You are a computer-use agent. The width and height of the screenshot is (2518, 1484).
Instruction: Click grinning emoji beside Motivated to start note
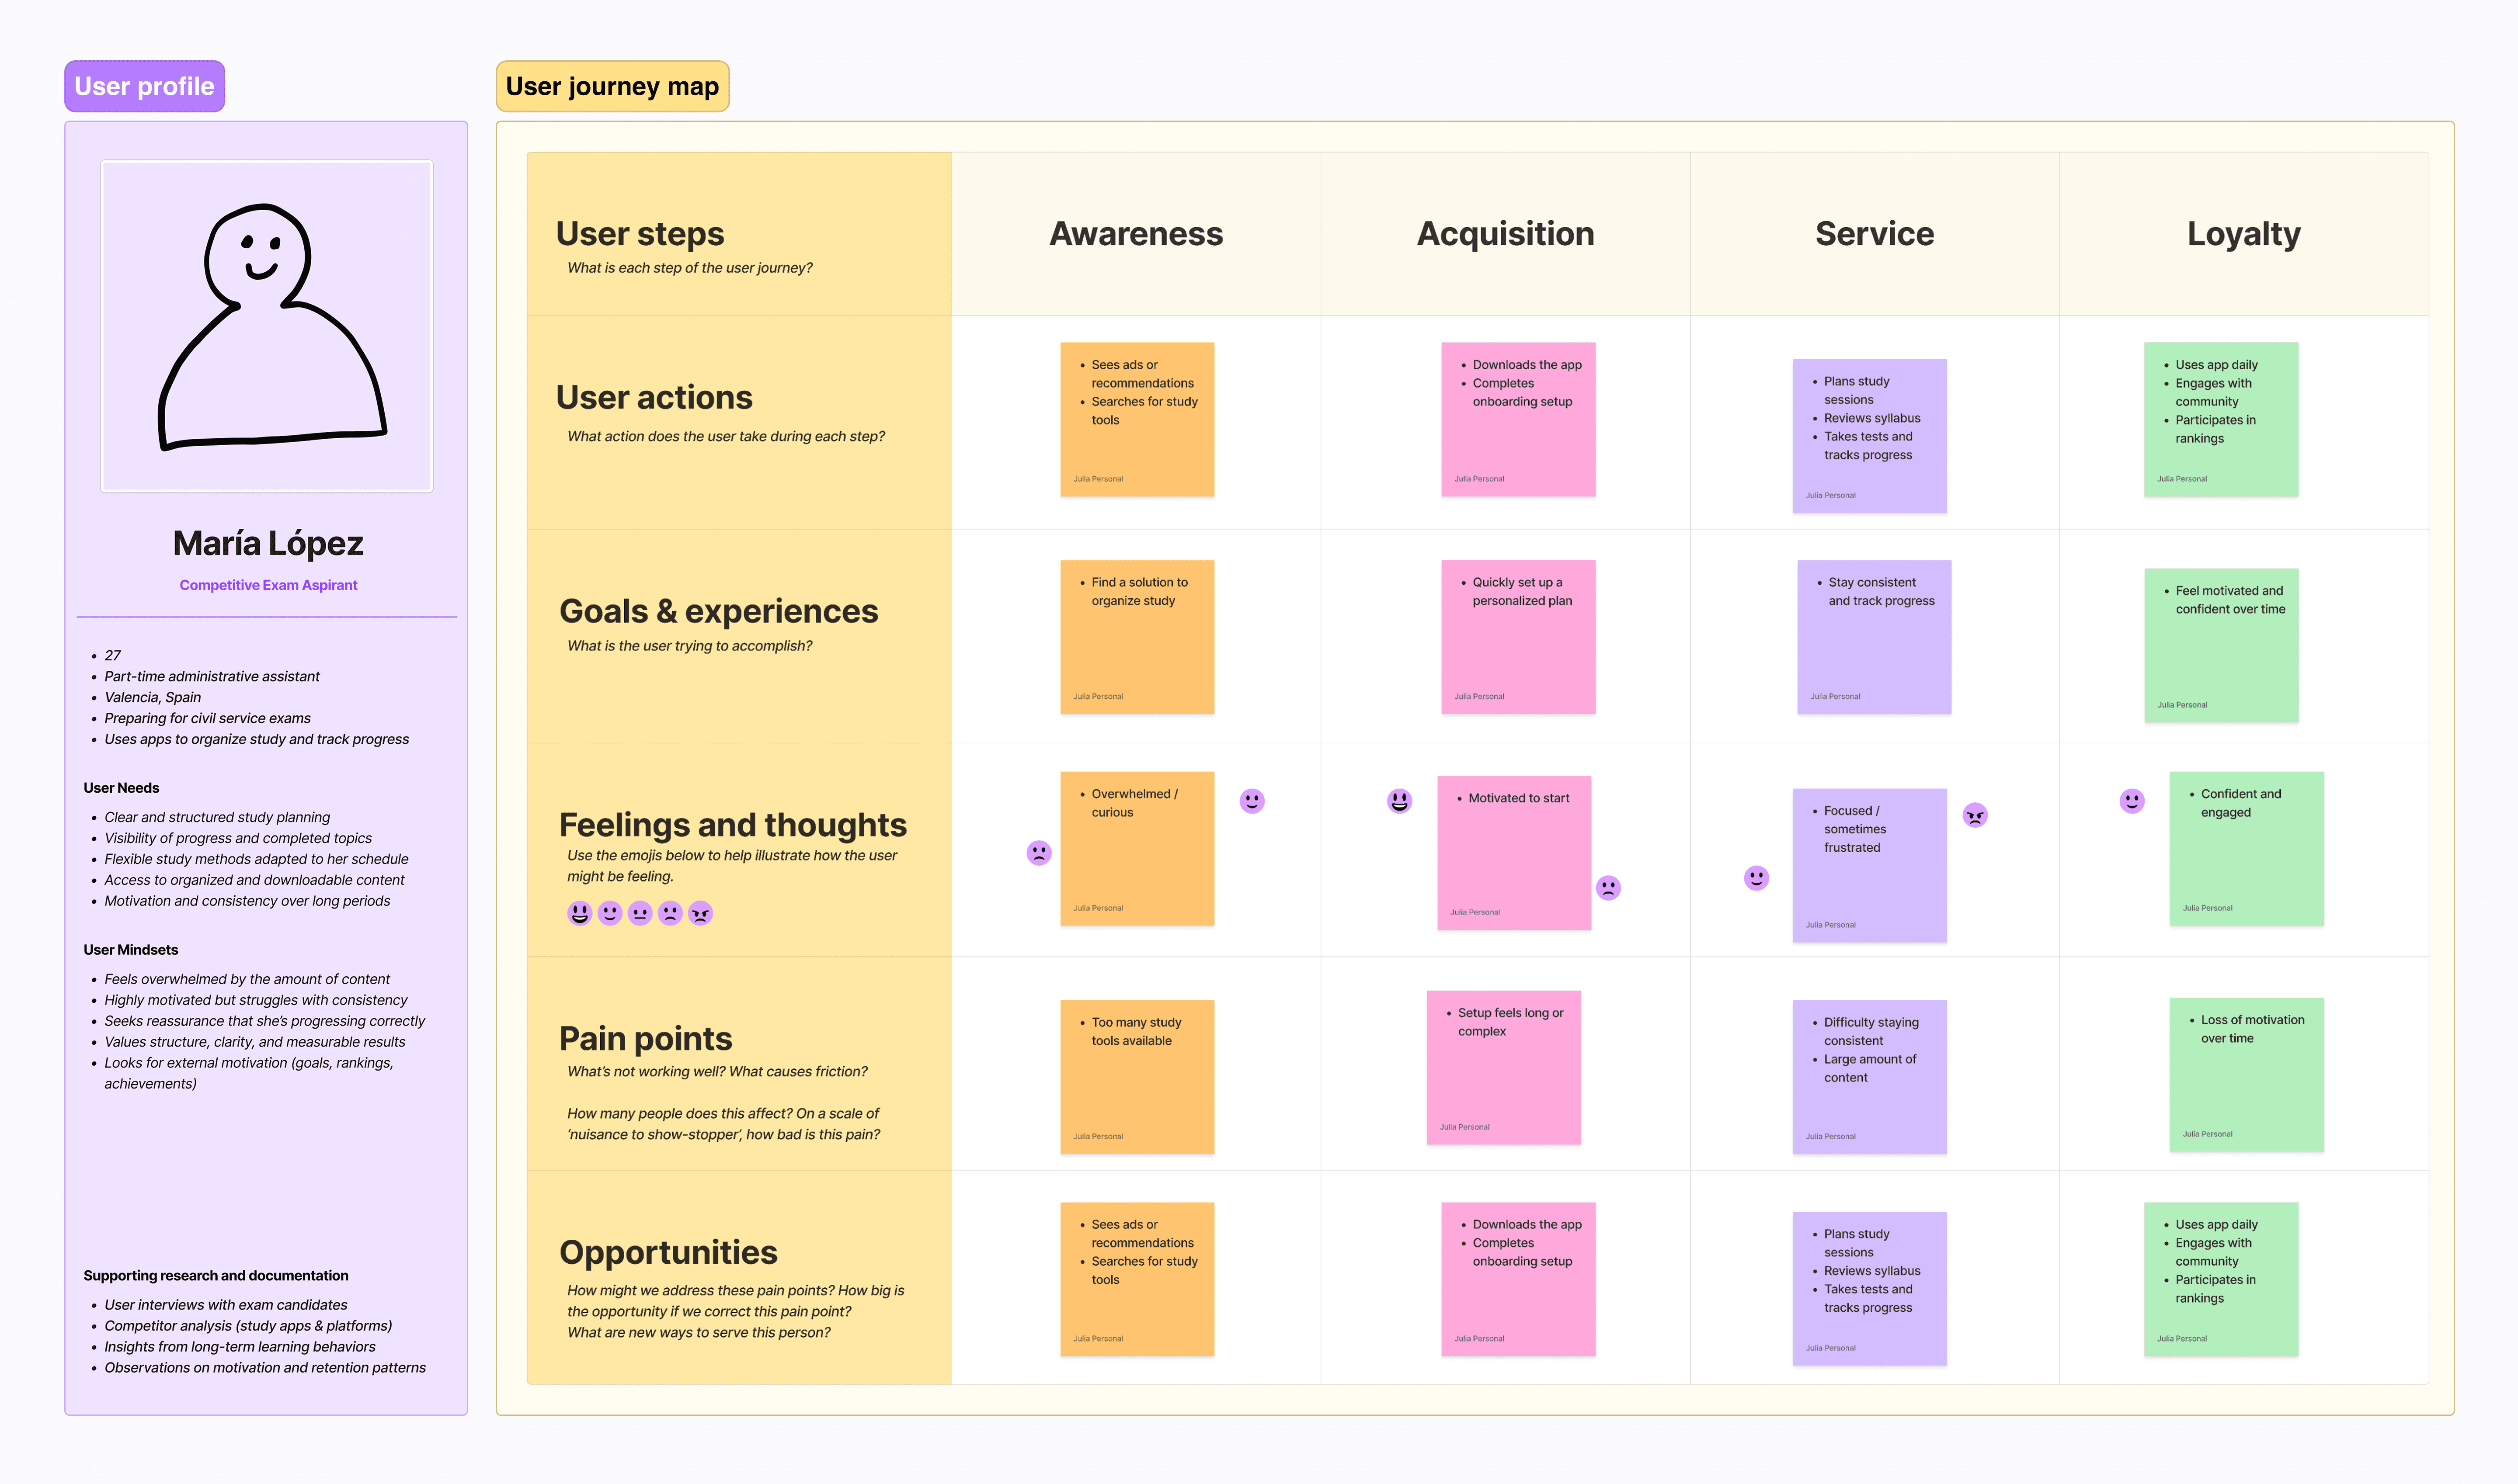(1400, 801)
